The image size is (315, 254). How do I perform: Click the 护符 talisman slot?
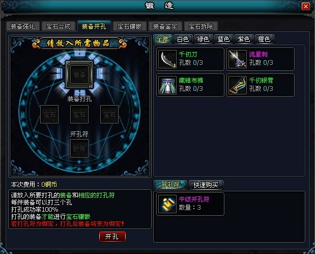click(x=79, y=148)
